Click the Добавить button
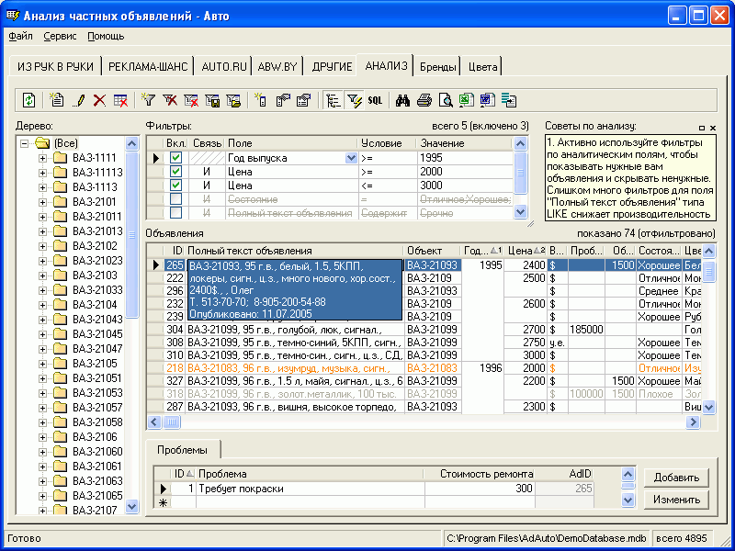 coord(677,478)
